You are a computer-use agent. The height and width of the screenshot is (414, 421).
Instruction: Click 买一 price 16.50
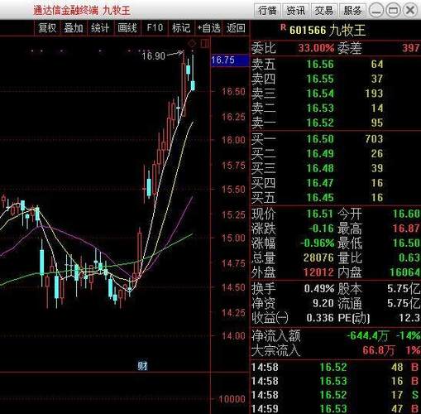(x=320, y=139)
